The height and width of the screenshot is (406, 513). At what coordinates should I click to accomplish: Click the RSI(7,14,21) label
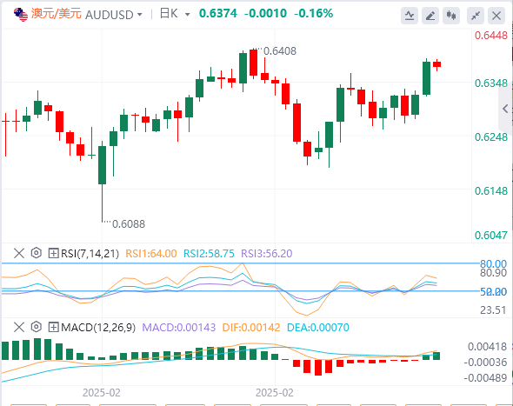[x=90, y=254]
